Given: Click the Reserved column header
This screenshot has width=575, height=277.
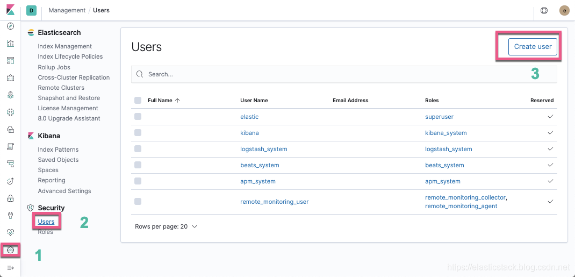Looking at the screenshot, I should [x=542, y=100].
